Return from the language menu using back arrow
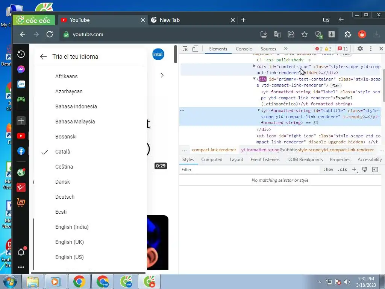The width and height of the screenshot is (385, 289). (43, 57)
